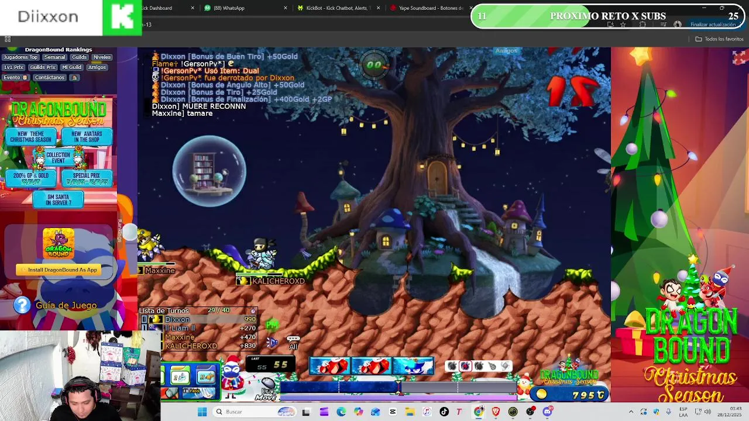Open the 200% GP & Gold banner
Viewport: 749px width, 421px height.
[x=31, y=178]
